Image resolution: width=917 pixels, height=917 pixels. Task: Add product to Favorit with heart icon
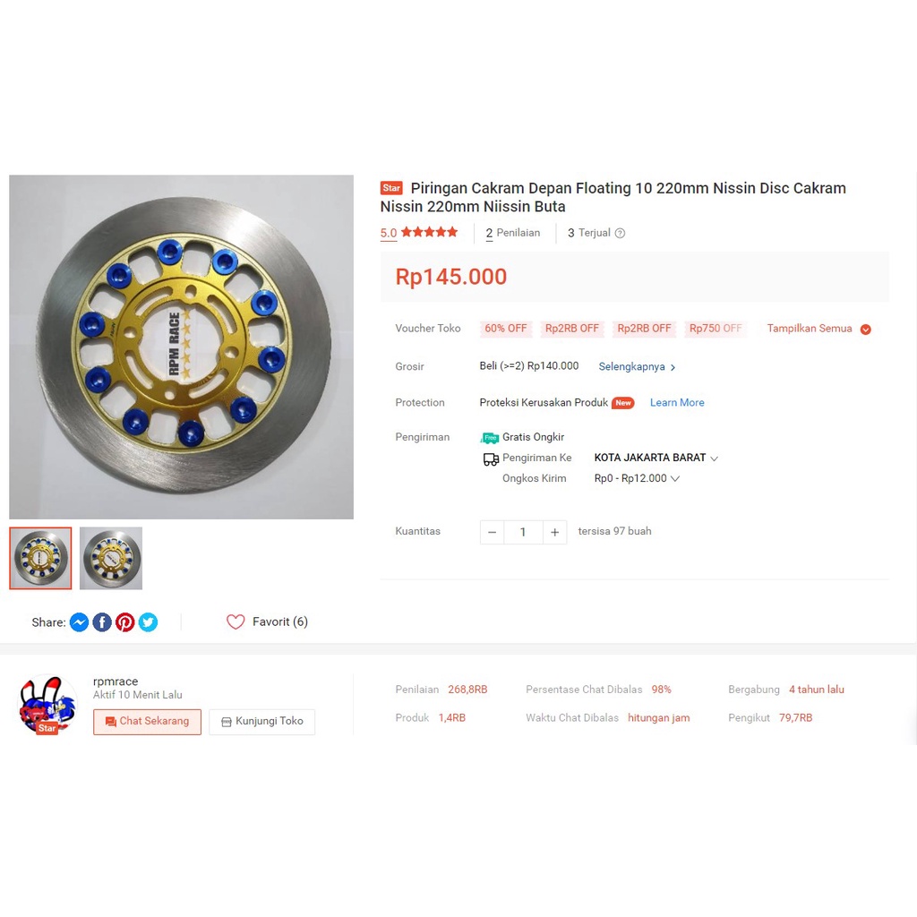(x=236, y=621)
